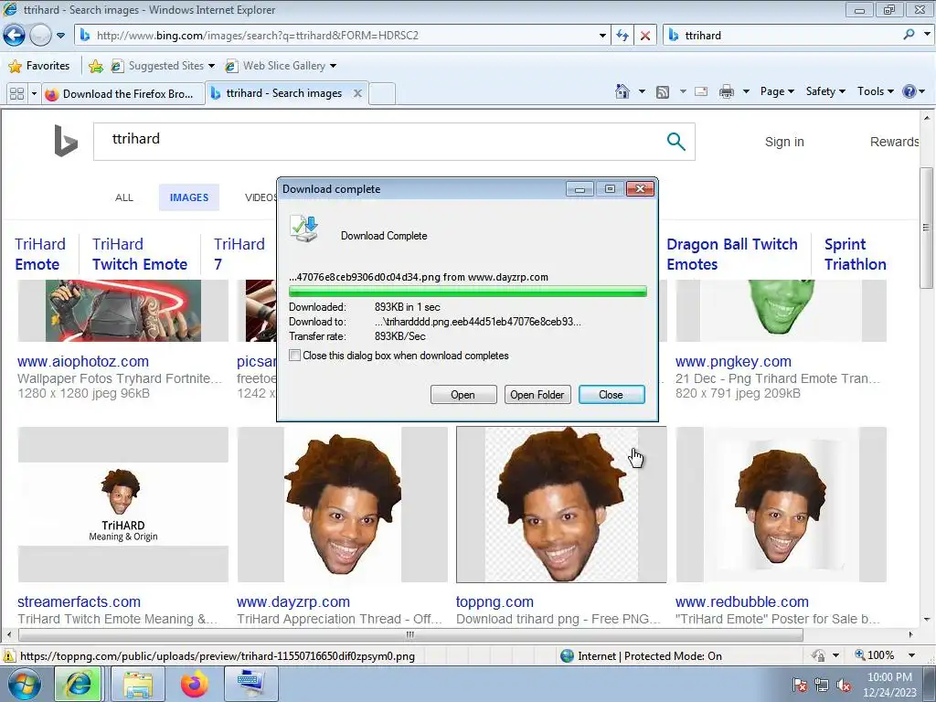Screen dimensions: 936x702
Task: Click the Sign in link
Action: [x=784, y=142]
